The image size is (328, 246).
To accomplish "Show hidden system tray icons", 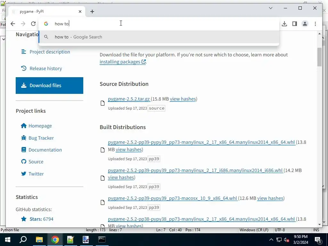I will pyautogui.click(x=271, y=240).
